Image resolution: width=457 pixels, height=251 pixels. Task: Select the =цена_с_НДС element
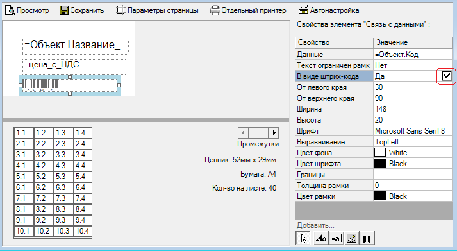pyautogui.click(x=74, y=67)
